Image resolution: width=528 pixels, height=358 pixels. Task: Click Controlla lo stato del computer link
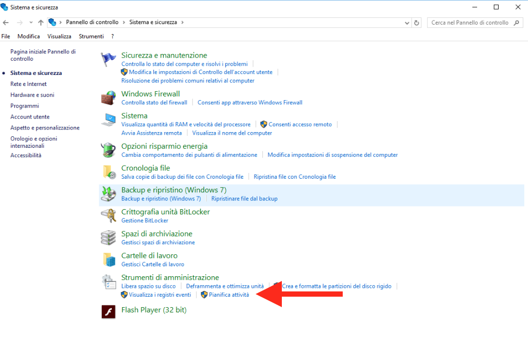coord(185,64)
